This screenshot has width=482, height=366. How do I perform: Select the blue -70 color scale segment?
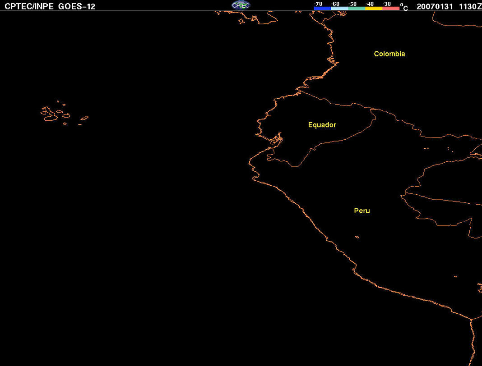coord(322,8)
